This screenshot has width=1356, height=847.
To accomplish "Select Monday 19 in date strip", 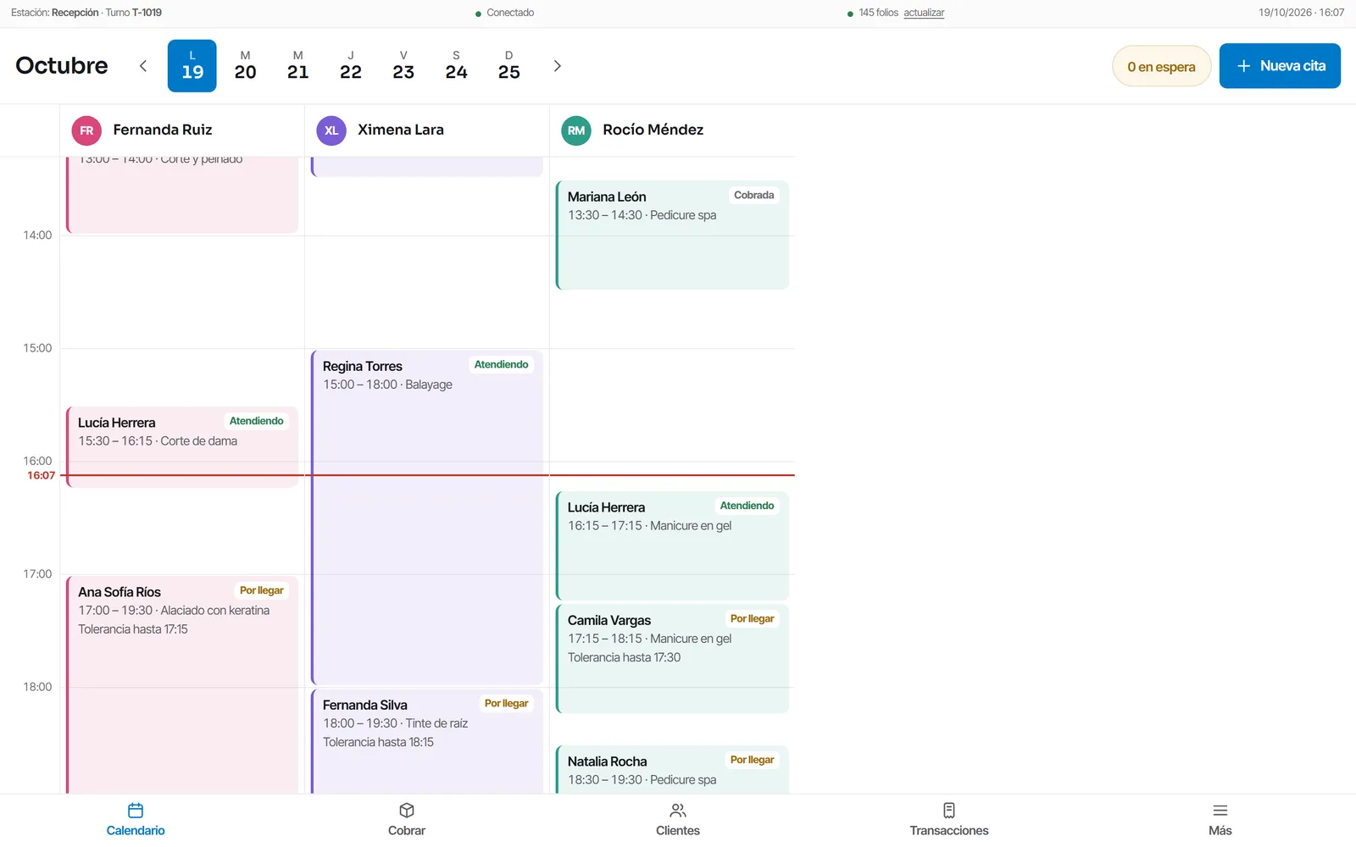I will click(192, 66).
